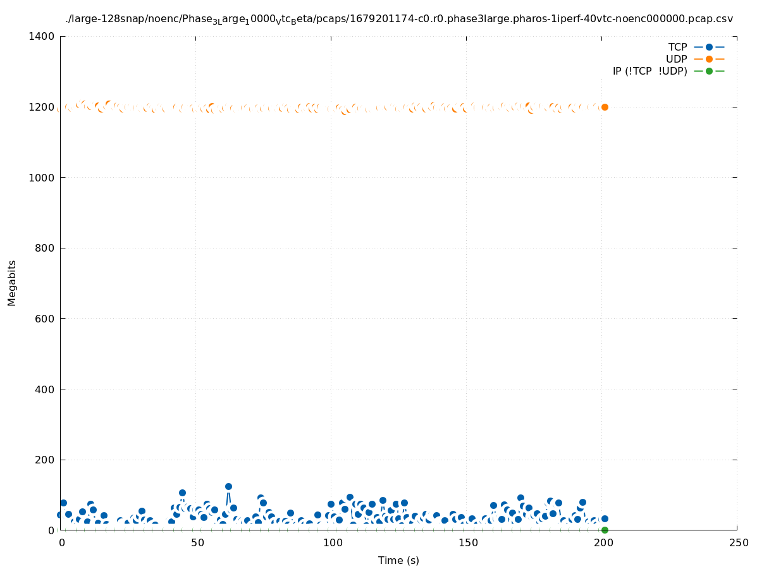Click the final blue TCP point at 200s
Screen dimensions: 757x569
(x=605, y=518)
